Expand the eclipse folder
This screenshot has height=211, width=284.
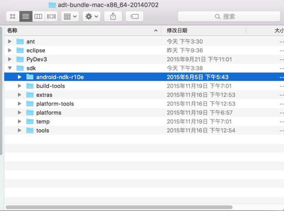click(10, 50)
